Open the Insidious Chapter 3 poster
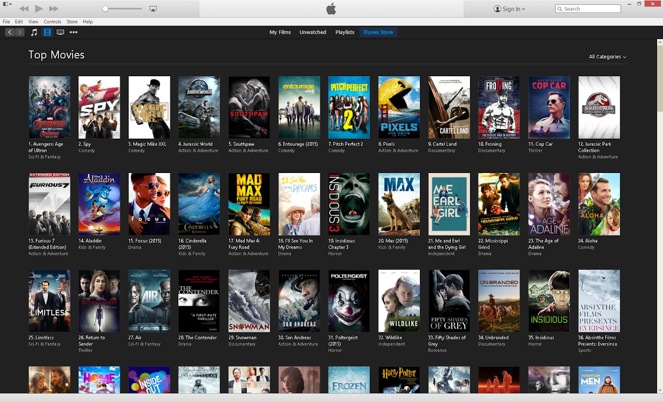 pos(349,204)
